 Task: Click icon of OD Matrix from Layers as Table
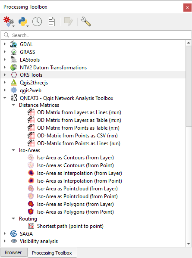(x=31, y=120)
